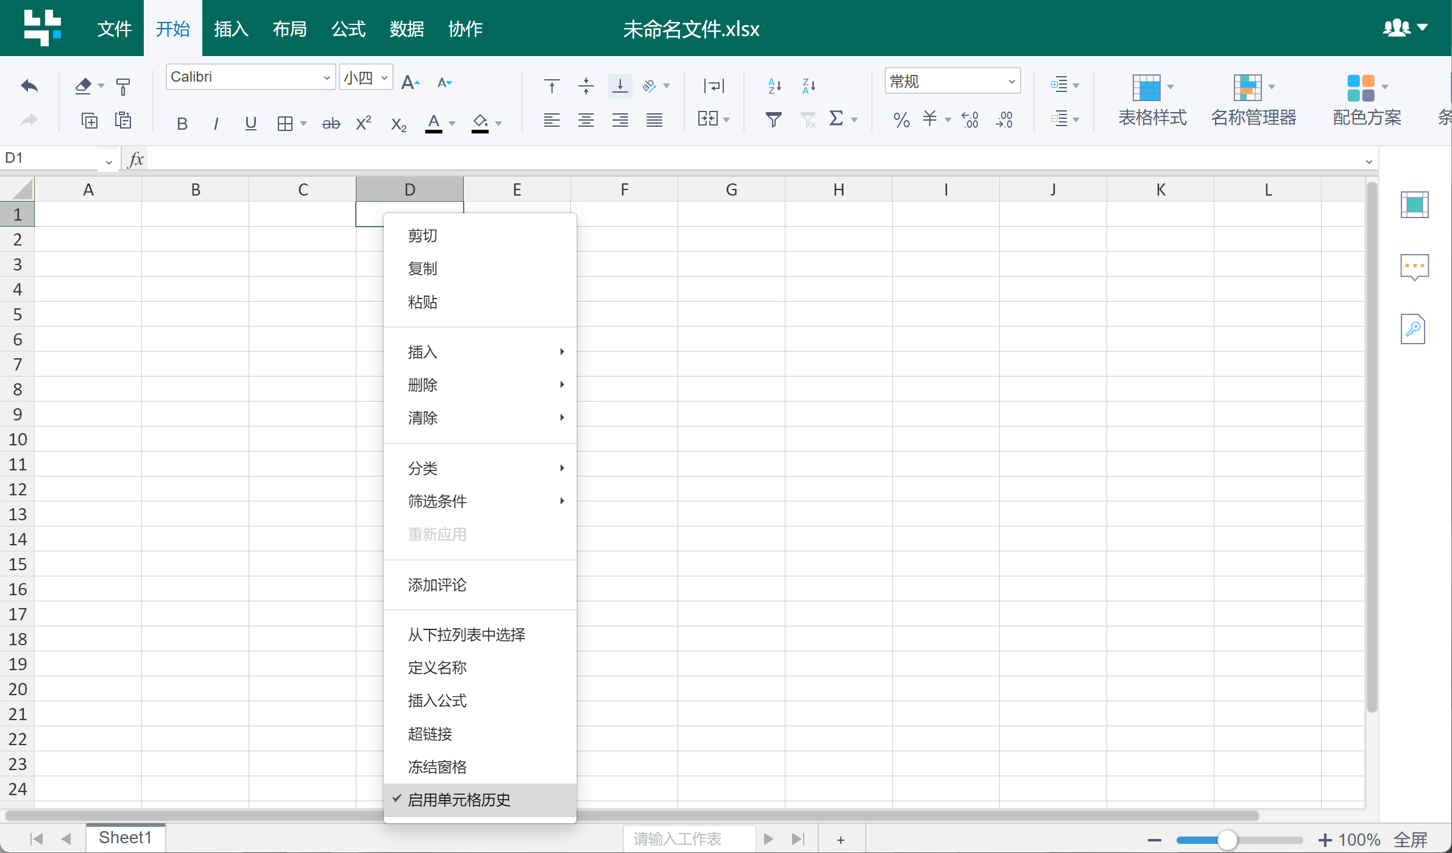Increase font size with A-up icon
Screen dimensions: 1452x853
tap(411, 82)
